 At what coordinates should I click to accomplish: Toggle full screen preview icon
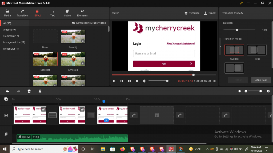pos(215,81)
